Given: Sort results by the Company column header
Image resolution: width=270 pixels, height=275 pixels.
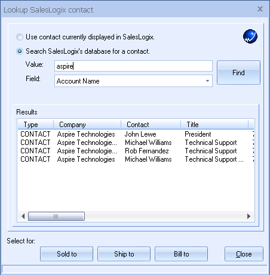Looking at the screenshot, I should pos(87,125).
